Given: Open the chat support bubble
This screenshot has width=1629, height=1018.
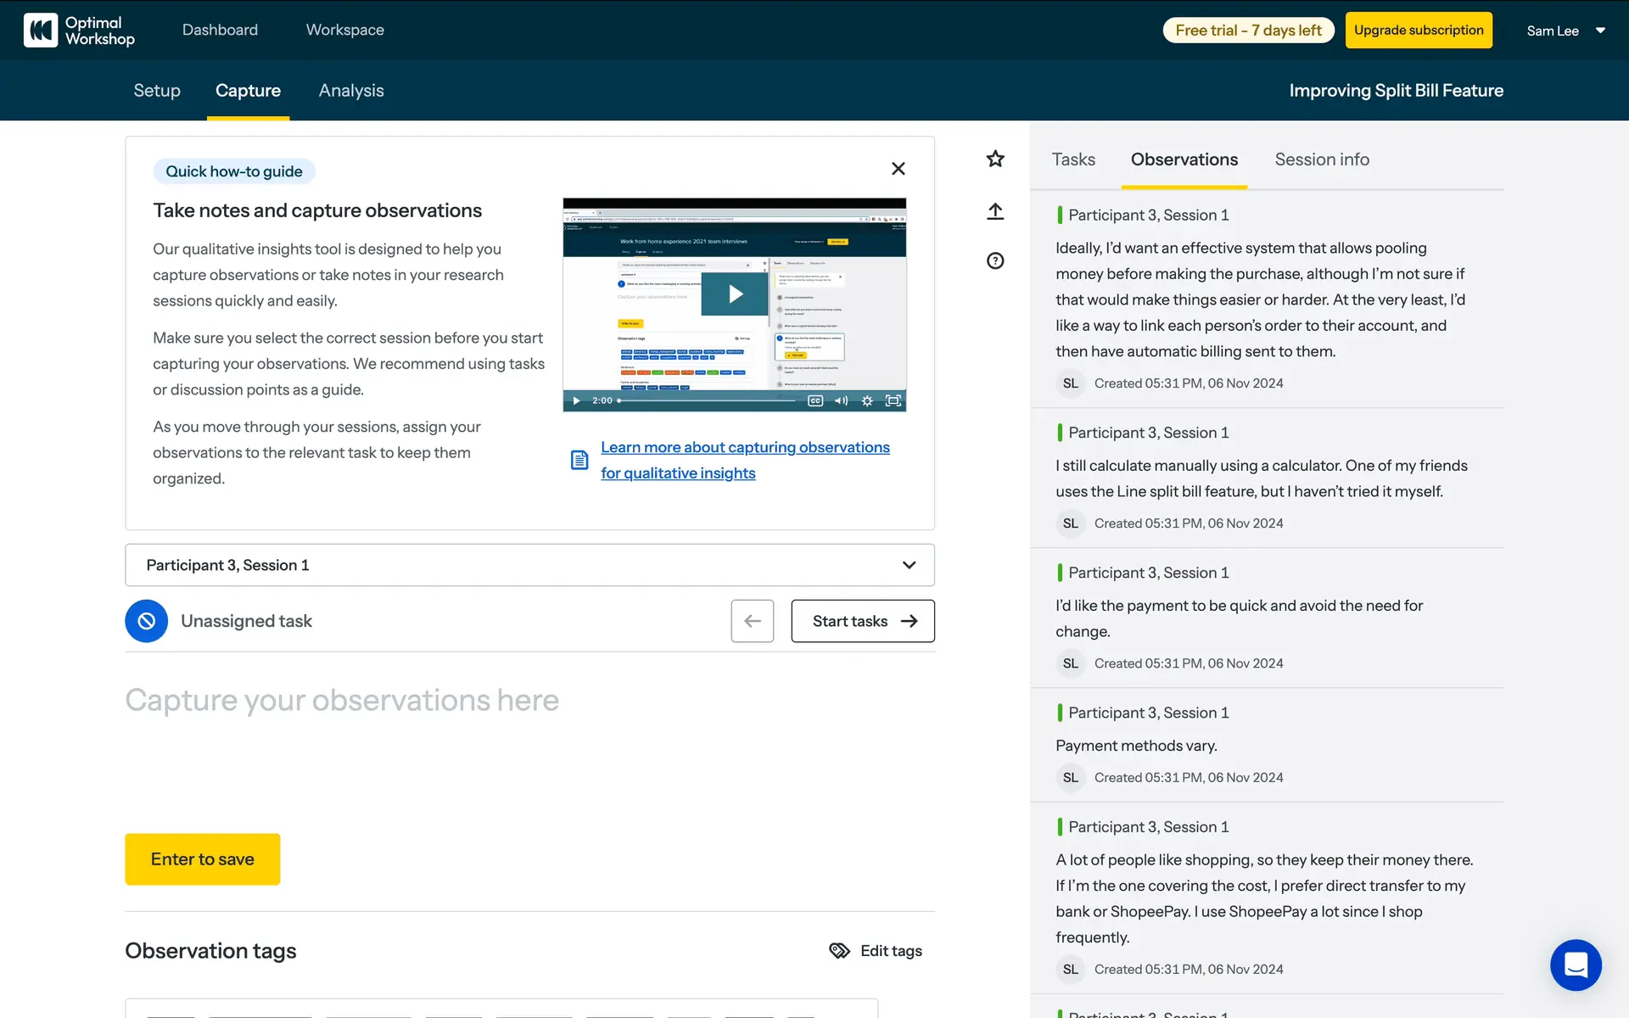Looking at the screenshot, I should pyautogui.click(x=1576, y=965).
